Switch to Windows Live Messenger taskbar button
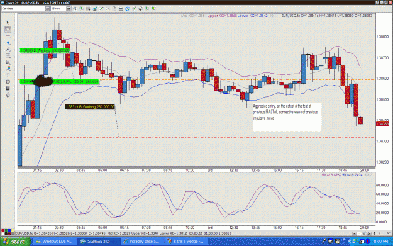The width and height of the screenshot is (393, 246). [x=54, y=242]
